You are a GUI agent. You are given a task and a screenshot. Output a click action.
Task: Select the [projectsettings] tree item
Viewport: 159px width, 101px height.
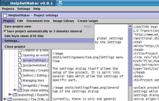[36, 60]
